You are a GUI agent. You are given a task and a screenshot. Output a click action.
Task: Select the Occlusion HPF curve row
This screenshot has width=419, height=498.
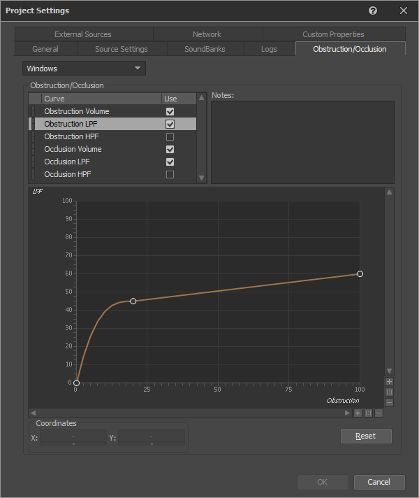[x=112, y=174]
